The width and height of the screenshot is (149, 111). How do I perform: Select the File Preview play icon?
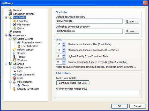click(x=14, y=24)
